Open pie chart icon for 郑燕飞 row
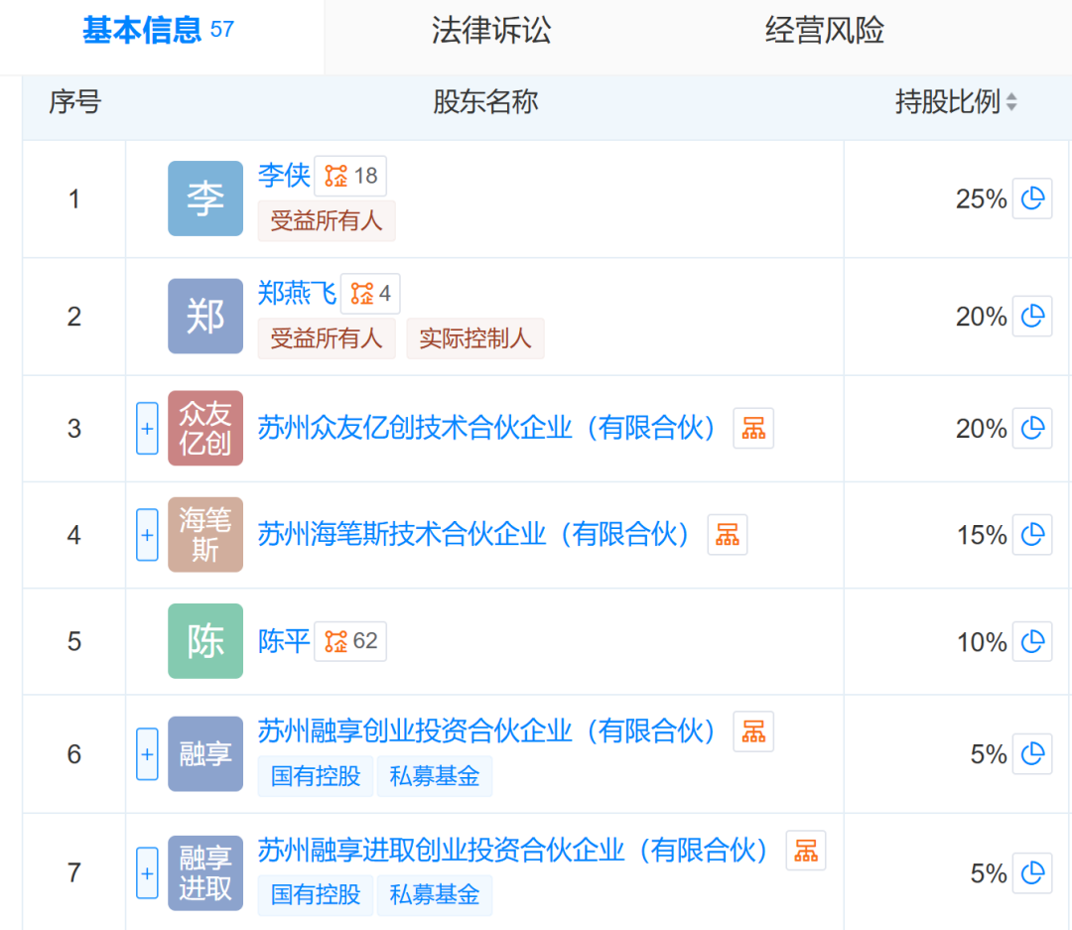This screenshot has height=930, width=1072. pyautogui.click(x=1031, y=317)
